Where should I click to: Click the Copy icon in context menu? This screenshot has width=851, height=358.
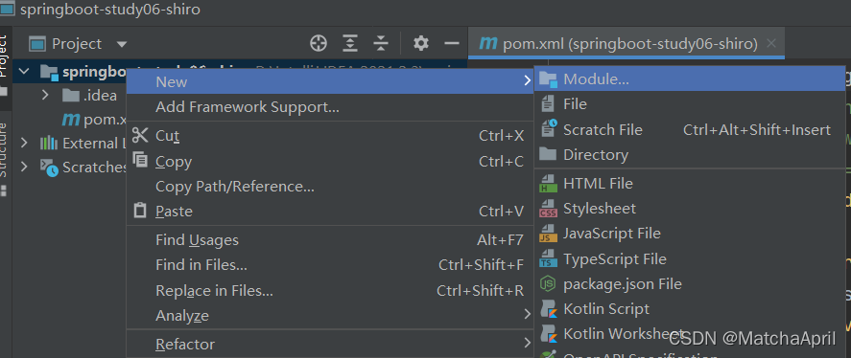tap(140, 160)
